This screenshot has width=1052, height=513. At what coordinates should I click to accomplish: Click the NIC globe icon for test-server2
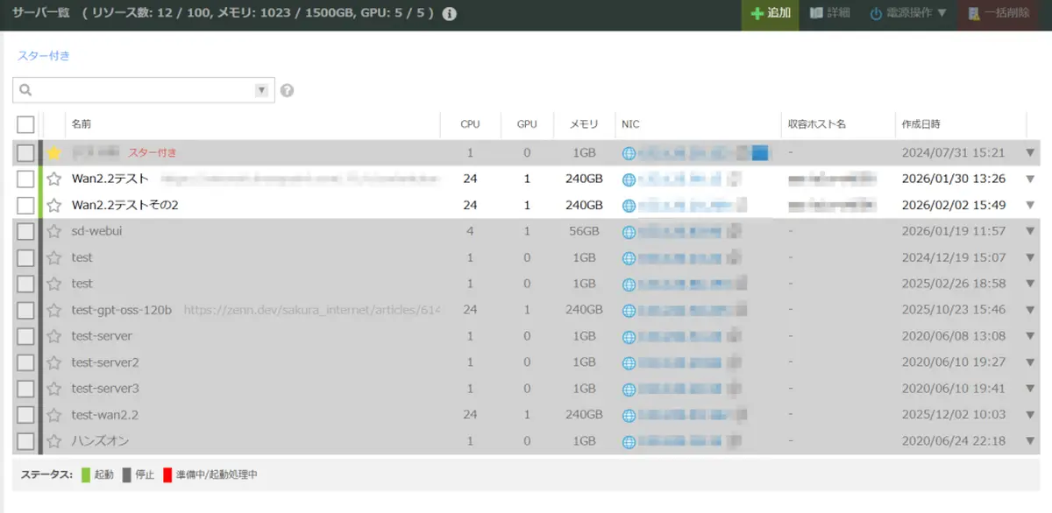click(x=629, y=362)
